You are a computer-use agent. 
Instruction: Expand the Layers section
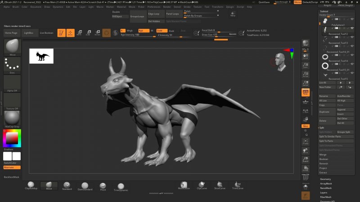click(x=324, y=193)
